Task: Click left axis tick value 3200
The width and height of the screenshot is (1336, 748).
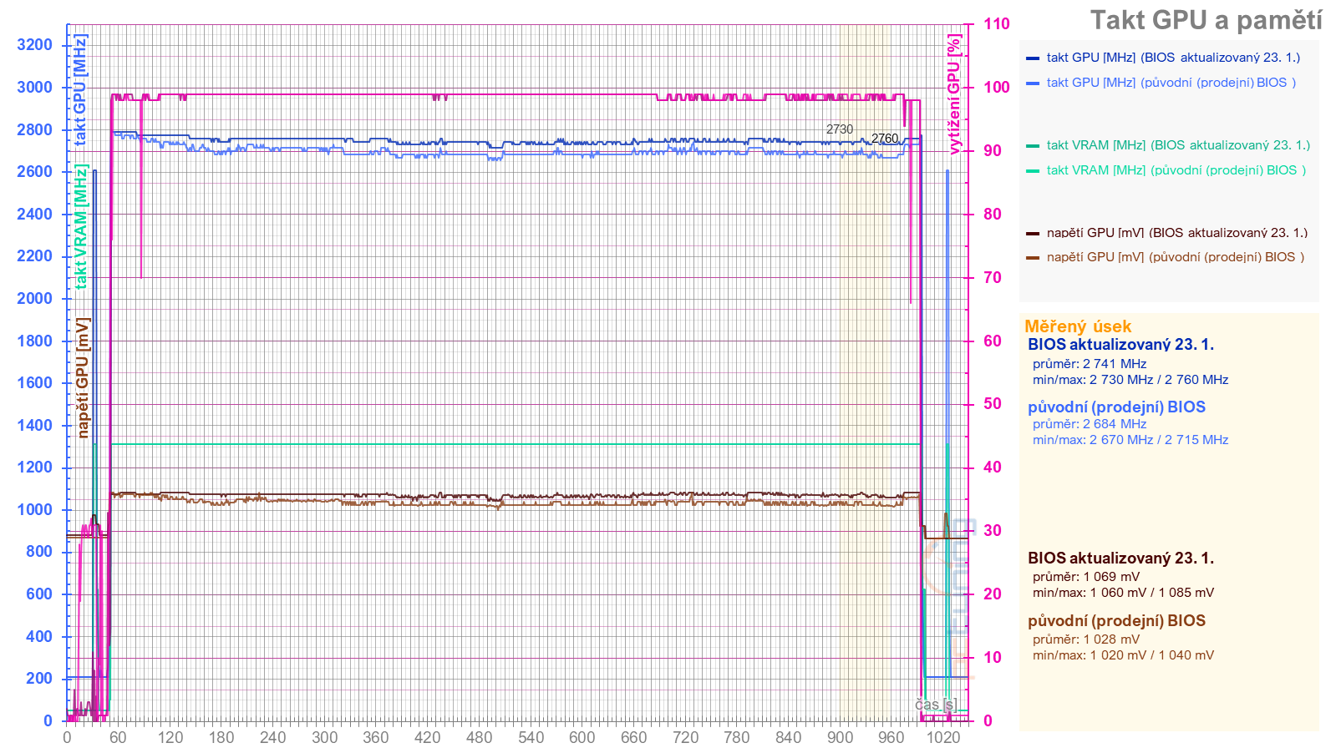Action: pos(34,45)
